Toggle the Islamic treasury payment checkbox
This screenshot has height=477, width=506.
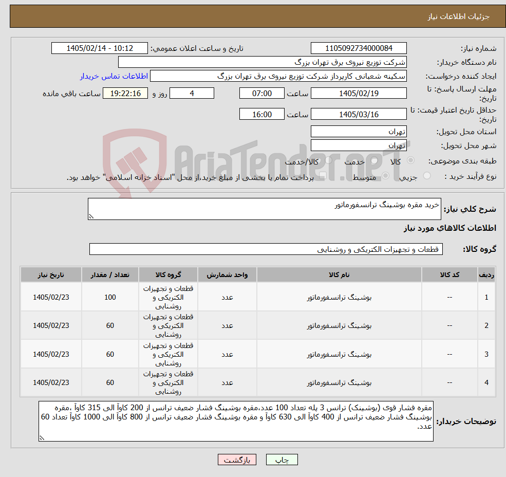pyautogui.click(x=322, y=176)
